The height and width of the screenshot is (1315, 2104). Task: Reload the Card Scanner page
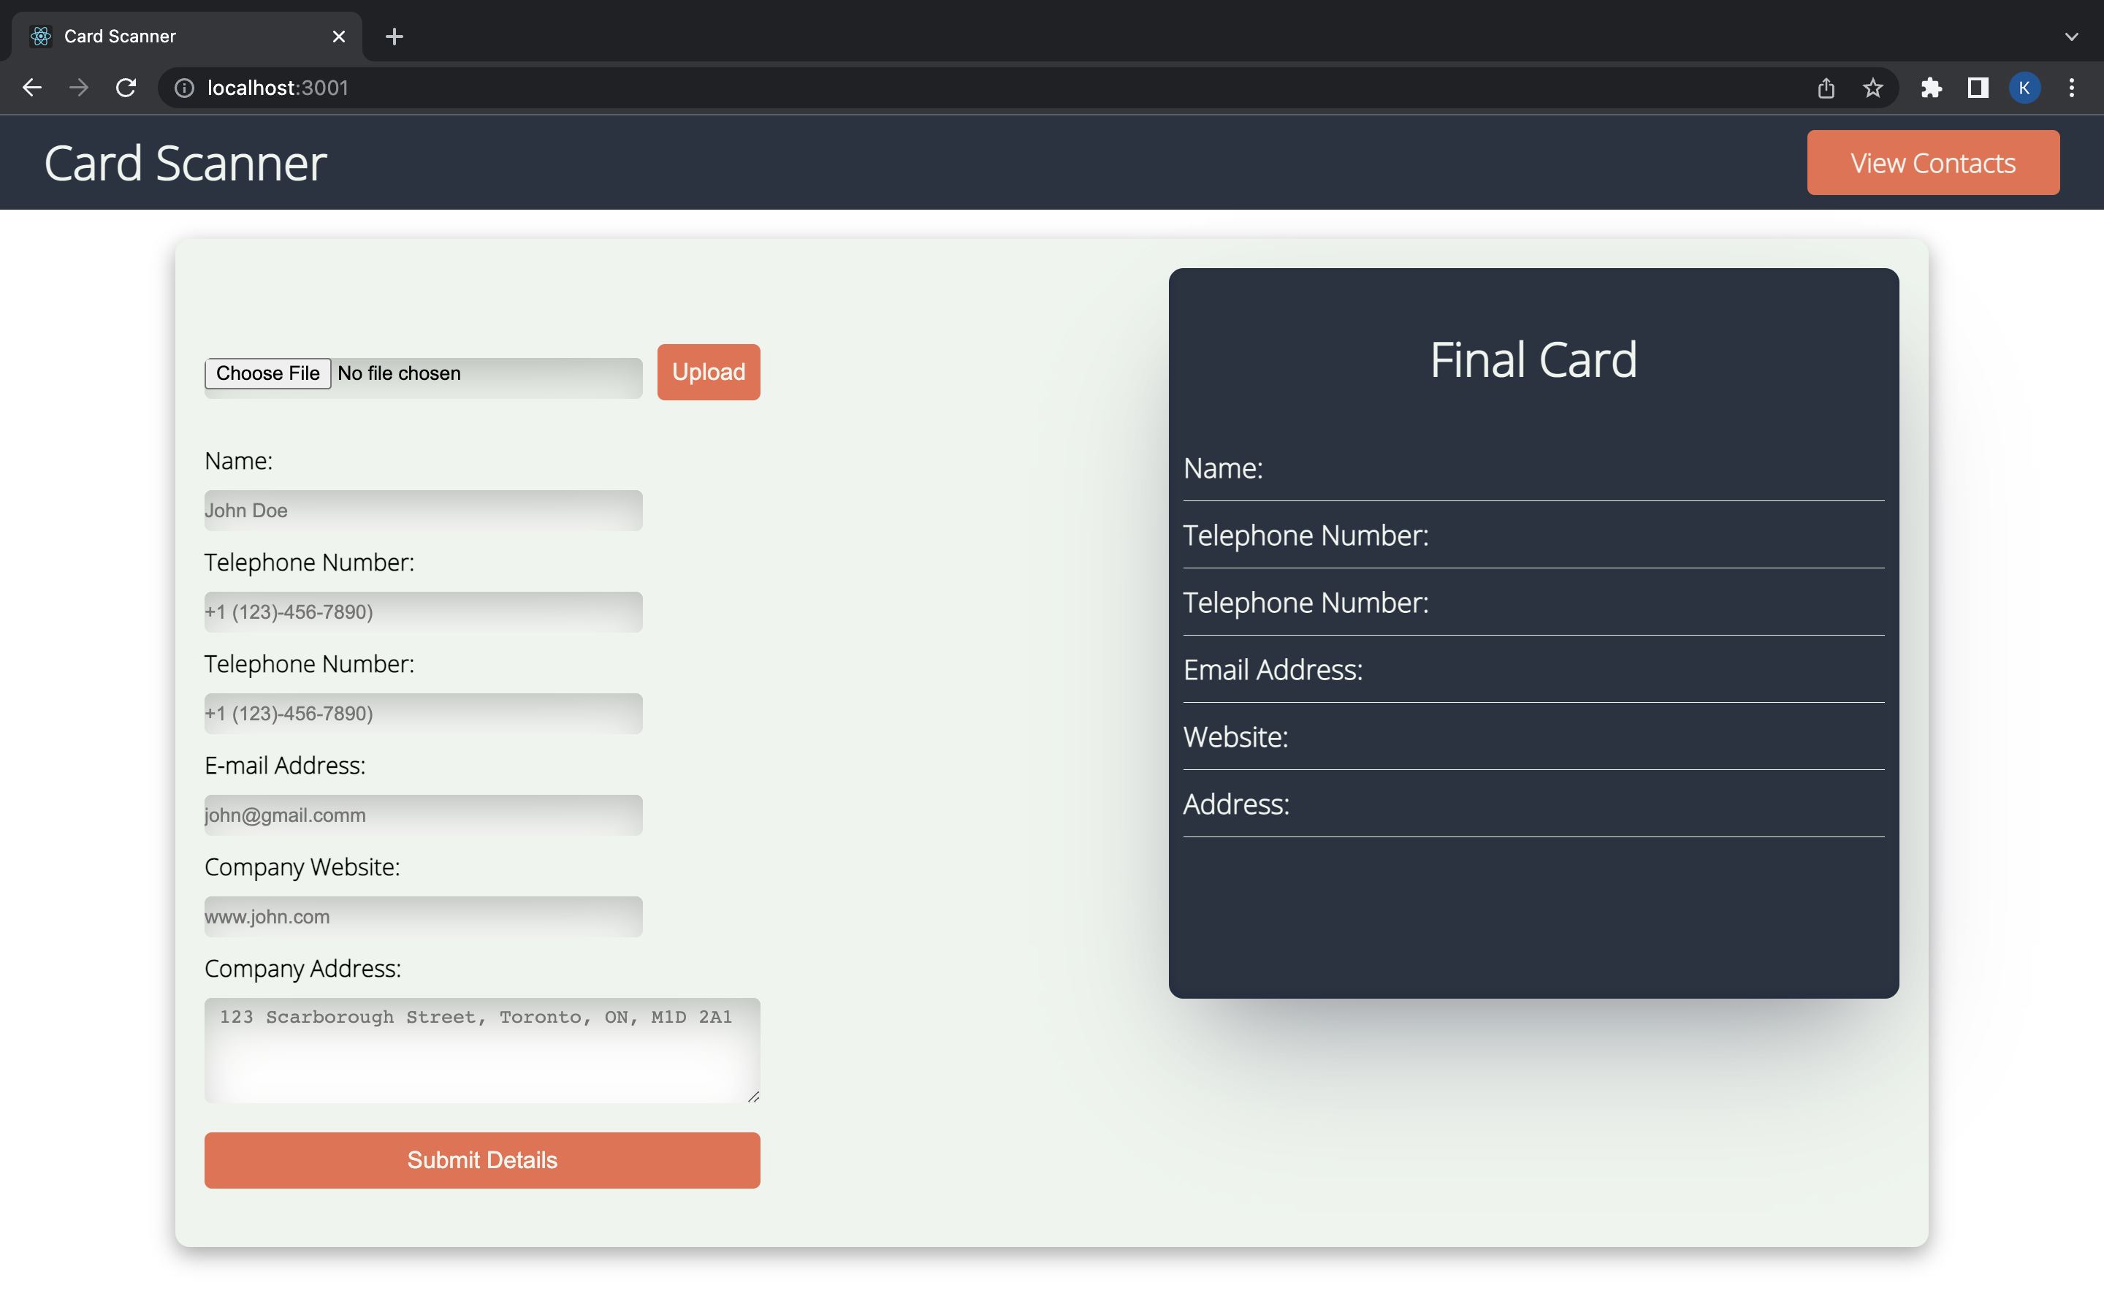click(126, 87)
